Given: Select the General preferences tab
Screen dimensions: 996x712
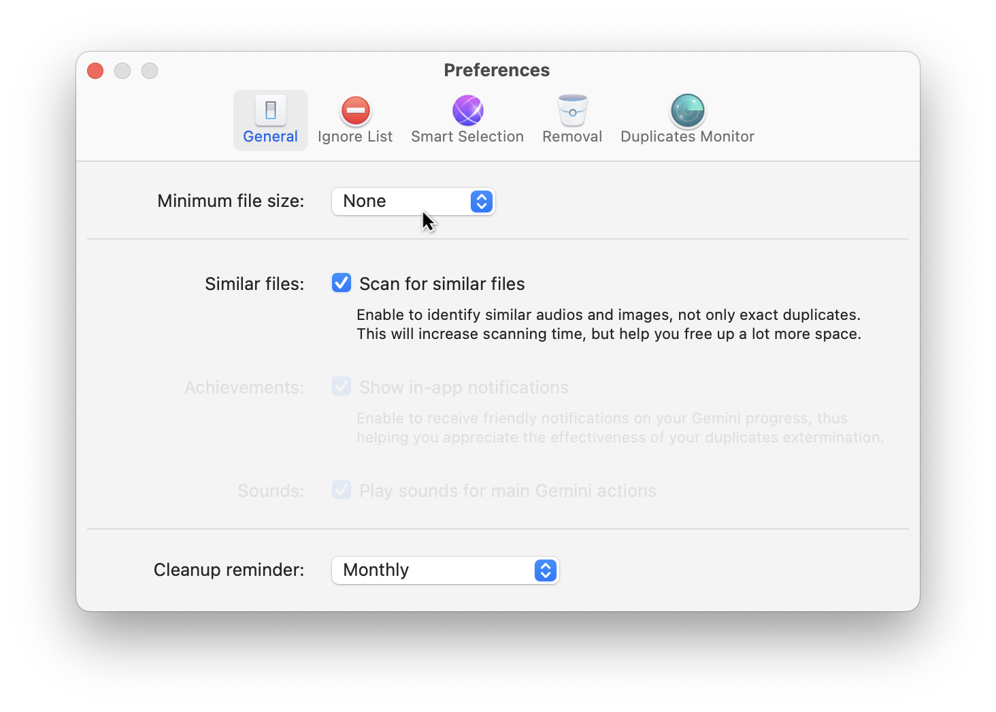Looking at the screenshot, I should [271, 120].
